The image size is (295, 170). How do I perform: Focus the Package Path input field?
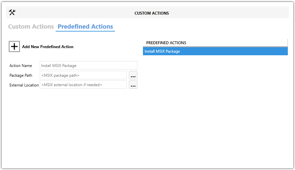point(83,75)
